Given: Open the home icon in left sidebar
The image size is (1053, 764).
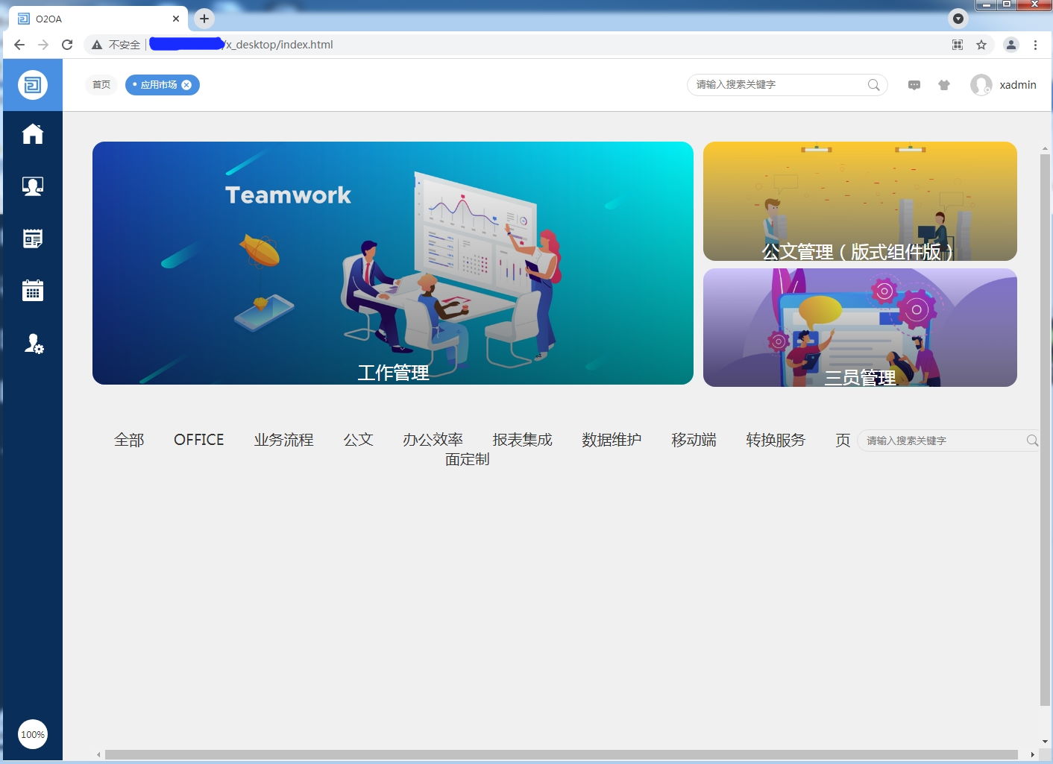Looking at the screenshot, I should coord(33,134).
